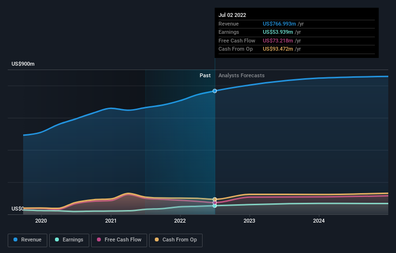Image resolution: width=396 pixels, height=253 pixels.
Task: Click the US$766.993m revenue value
Action: [x=279, y=24]
